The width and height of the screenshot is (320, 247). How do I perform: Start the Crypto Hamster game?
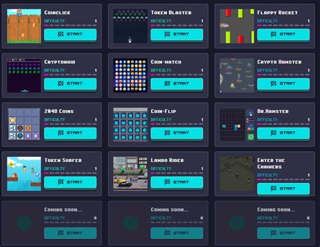[284, 84]
